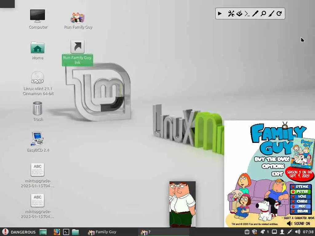Switch to the Family Guy taskbar window

pos(112,232)
